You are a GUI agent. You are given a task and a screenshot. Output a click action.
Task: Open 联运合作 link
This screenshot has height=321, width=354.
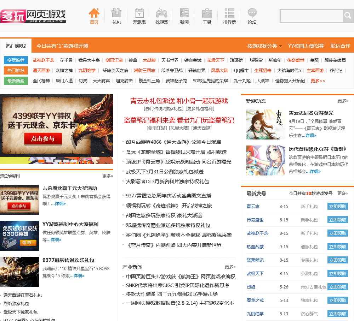(x=341, y=46)
